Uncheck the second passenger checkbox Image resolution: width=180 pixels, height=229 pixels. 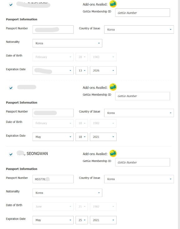pos(11,88)
